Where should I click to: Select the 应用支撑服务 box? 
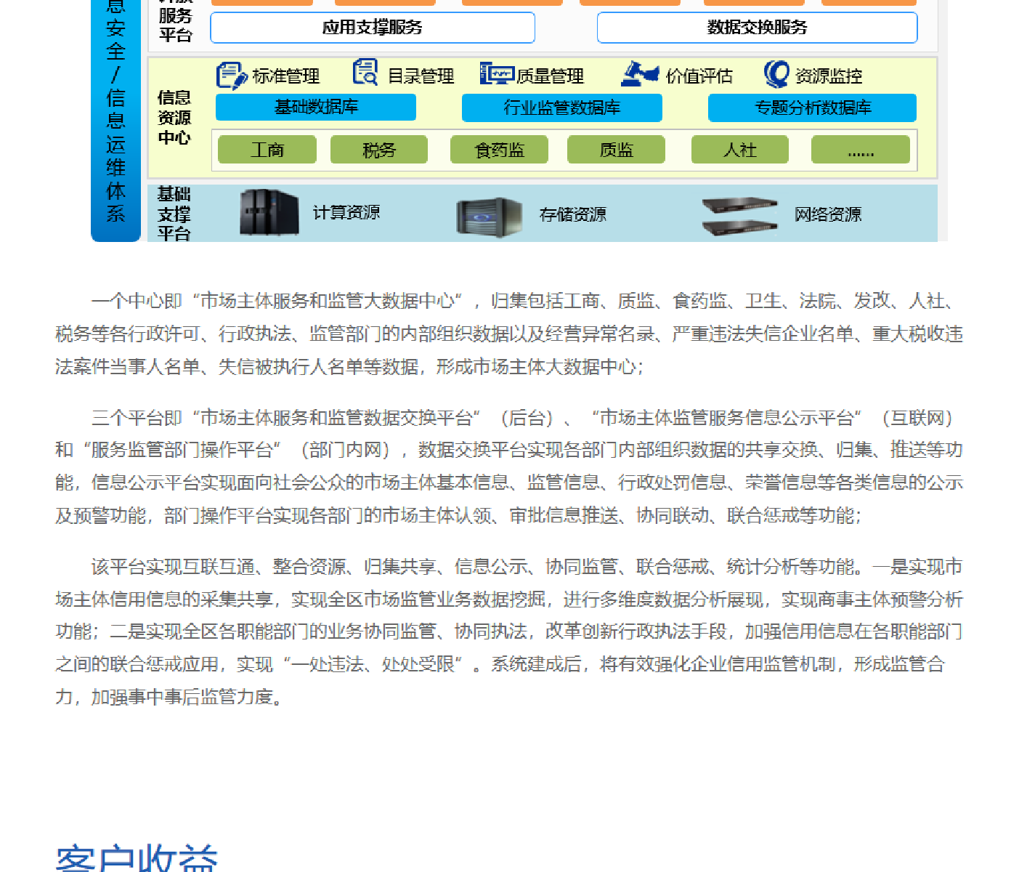tap(373, 28)
